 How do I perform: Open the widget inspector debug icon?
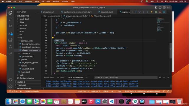(x=164, y=12)
